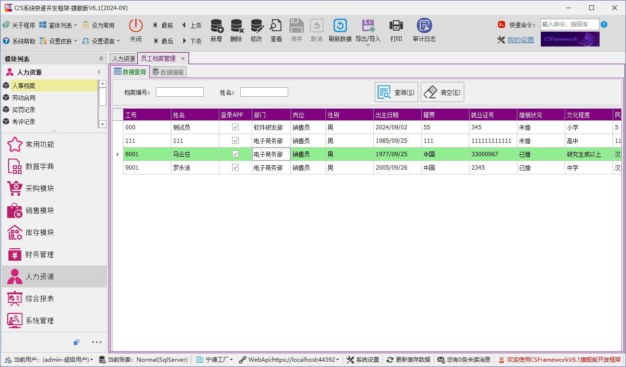Toggle 登录APP checkbox for 测试员
Viewport: 626px width, 367px height.
coord(235,127)
